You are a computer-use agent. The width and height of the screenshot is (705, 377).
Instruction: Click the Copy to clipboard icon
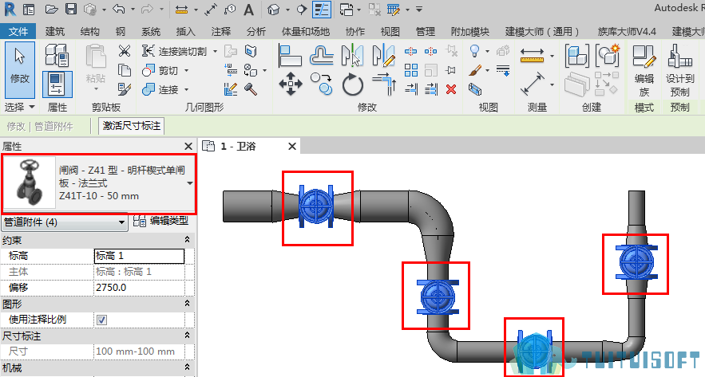pyautogui.click(x=125, y=70)
